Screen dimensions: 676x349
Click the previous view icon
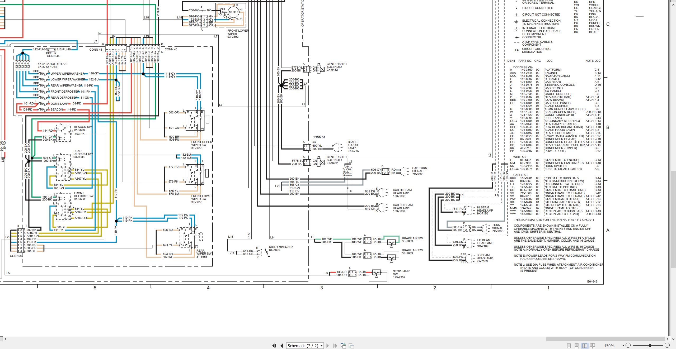(x=343, y=346)
